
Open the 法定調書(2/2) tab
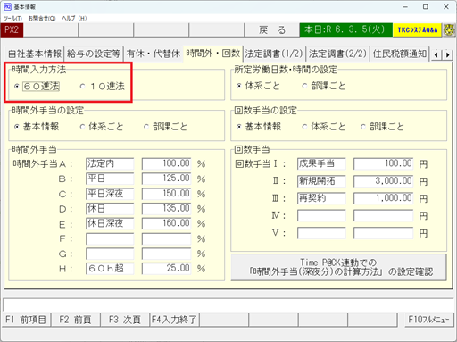[337, 54]
